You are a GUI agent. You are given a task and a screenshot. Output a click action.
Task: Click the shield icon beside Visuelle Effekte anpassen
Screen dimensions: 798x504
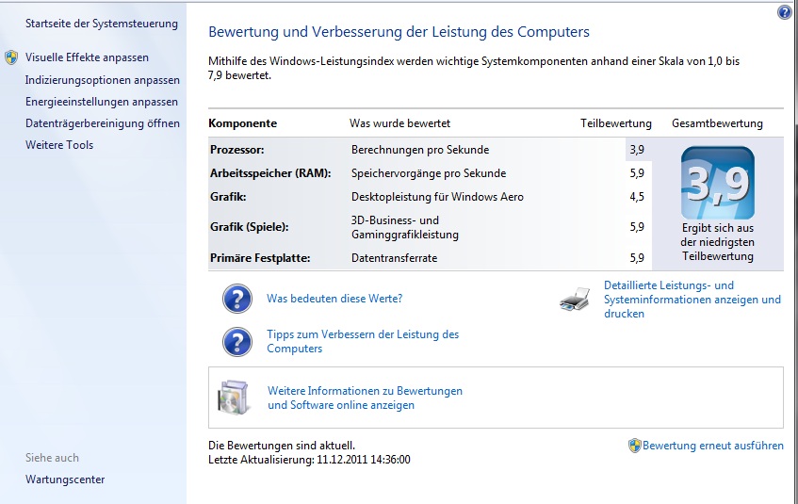11,57
